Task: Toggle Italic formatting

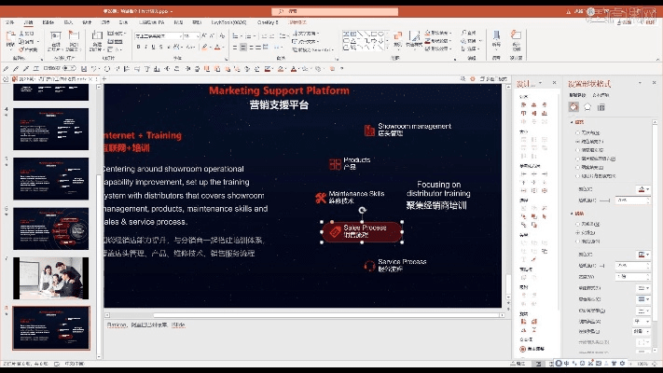Action: (145, 48)
